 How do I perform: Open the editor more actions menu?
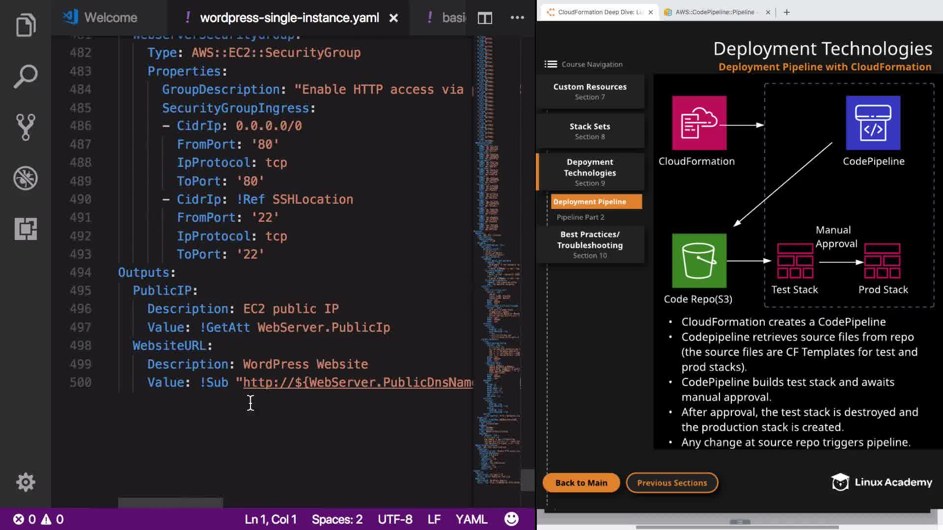517,18
